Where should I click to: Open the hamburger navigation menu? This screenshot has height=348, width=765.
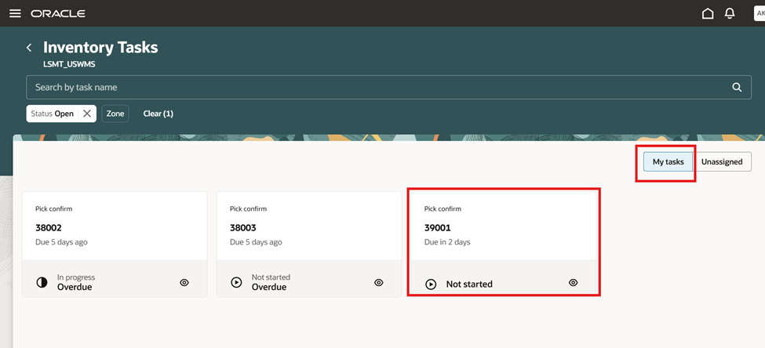tap(15, 13)
